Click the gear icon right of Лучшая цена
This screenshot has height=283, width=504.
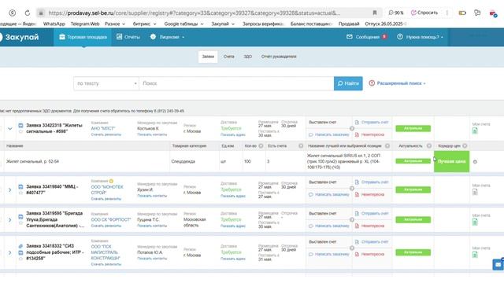pyautogui.click(x=475, y=162)
